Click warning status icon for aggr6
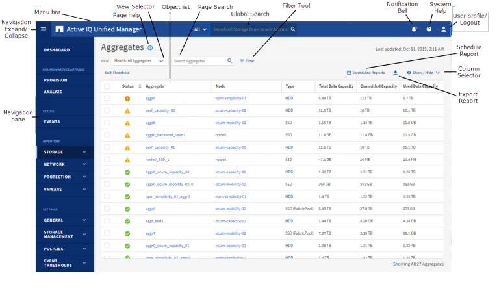The height and width of the screenshot is (306, 499). click(x=127, y=123)
